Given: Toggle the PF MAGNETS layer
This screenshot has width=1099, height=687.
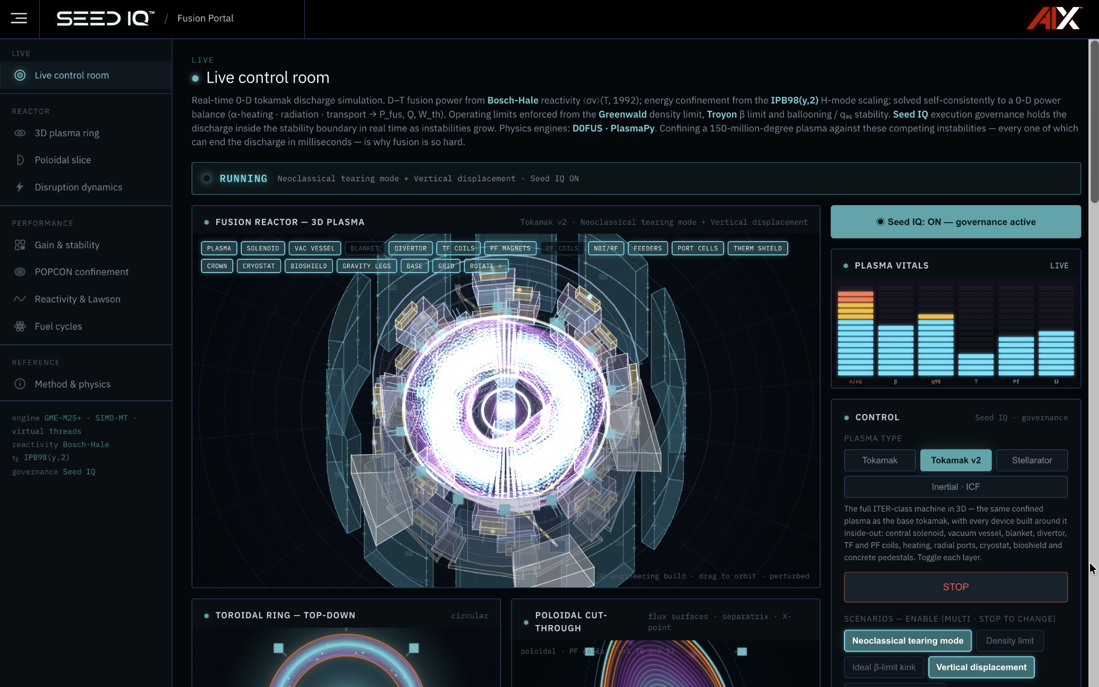Looking at the screenshot, I should pyautogui.click(x=511, y=248).
